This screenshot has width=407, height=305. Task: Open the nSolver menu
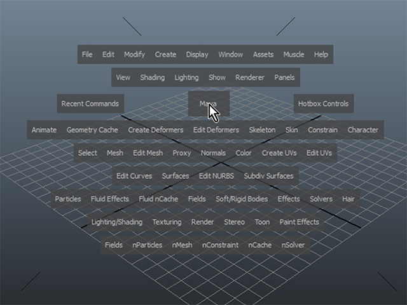pos(293,245)
